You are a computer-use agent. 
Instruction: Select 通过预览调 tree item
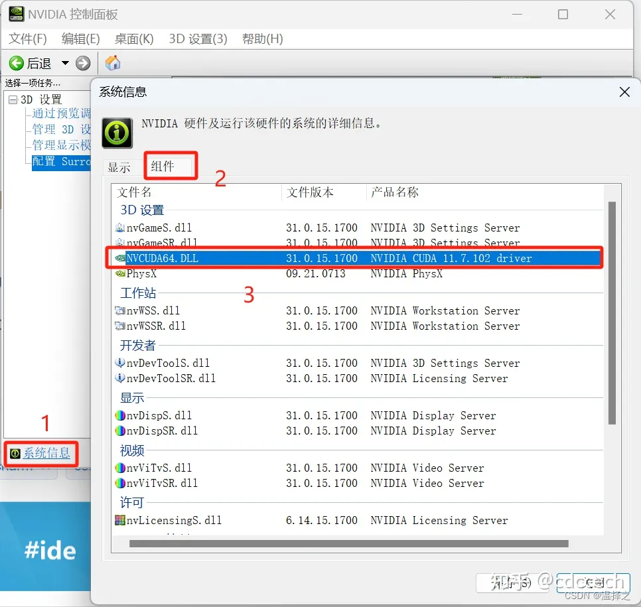(61, 113)
